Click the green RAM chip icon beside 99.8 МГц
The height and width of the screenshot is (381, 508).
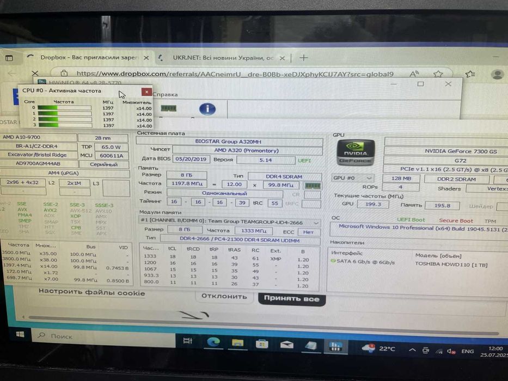(x=313, y=186)
